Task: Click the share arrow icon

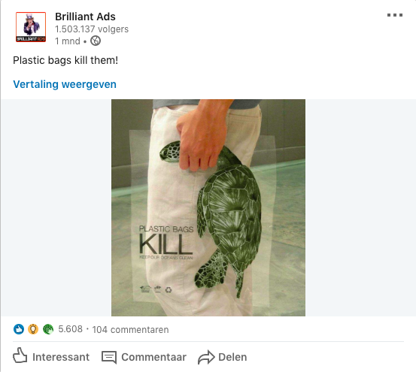Action: (206, 357)
